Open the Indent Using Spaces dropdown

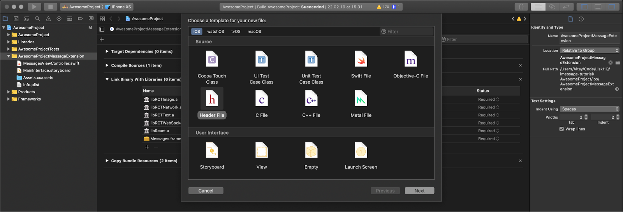(590, 109)
